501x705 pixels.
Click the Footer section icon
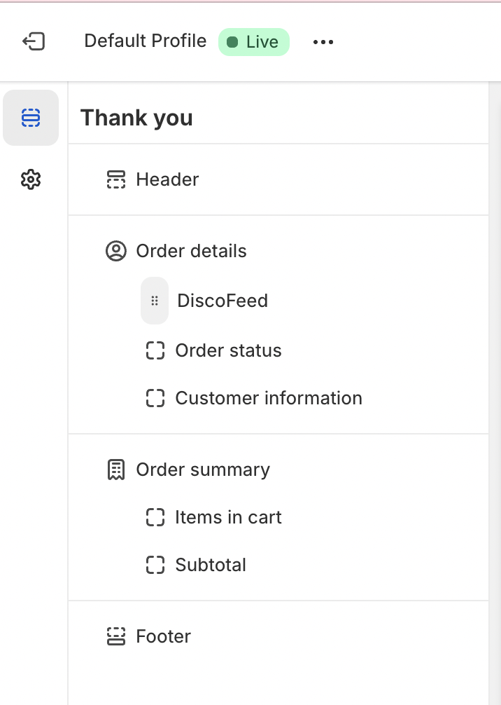[x=116, y=636]
